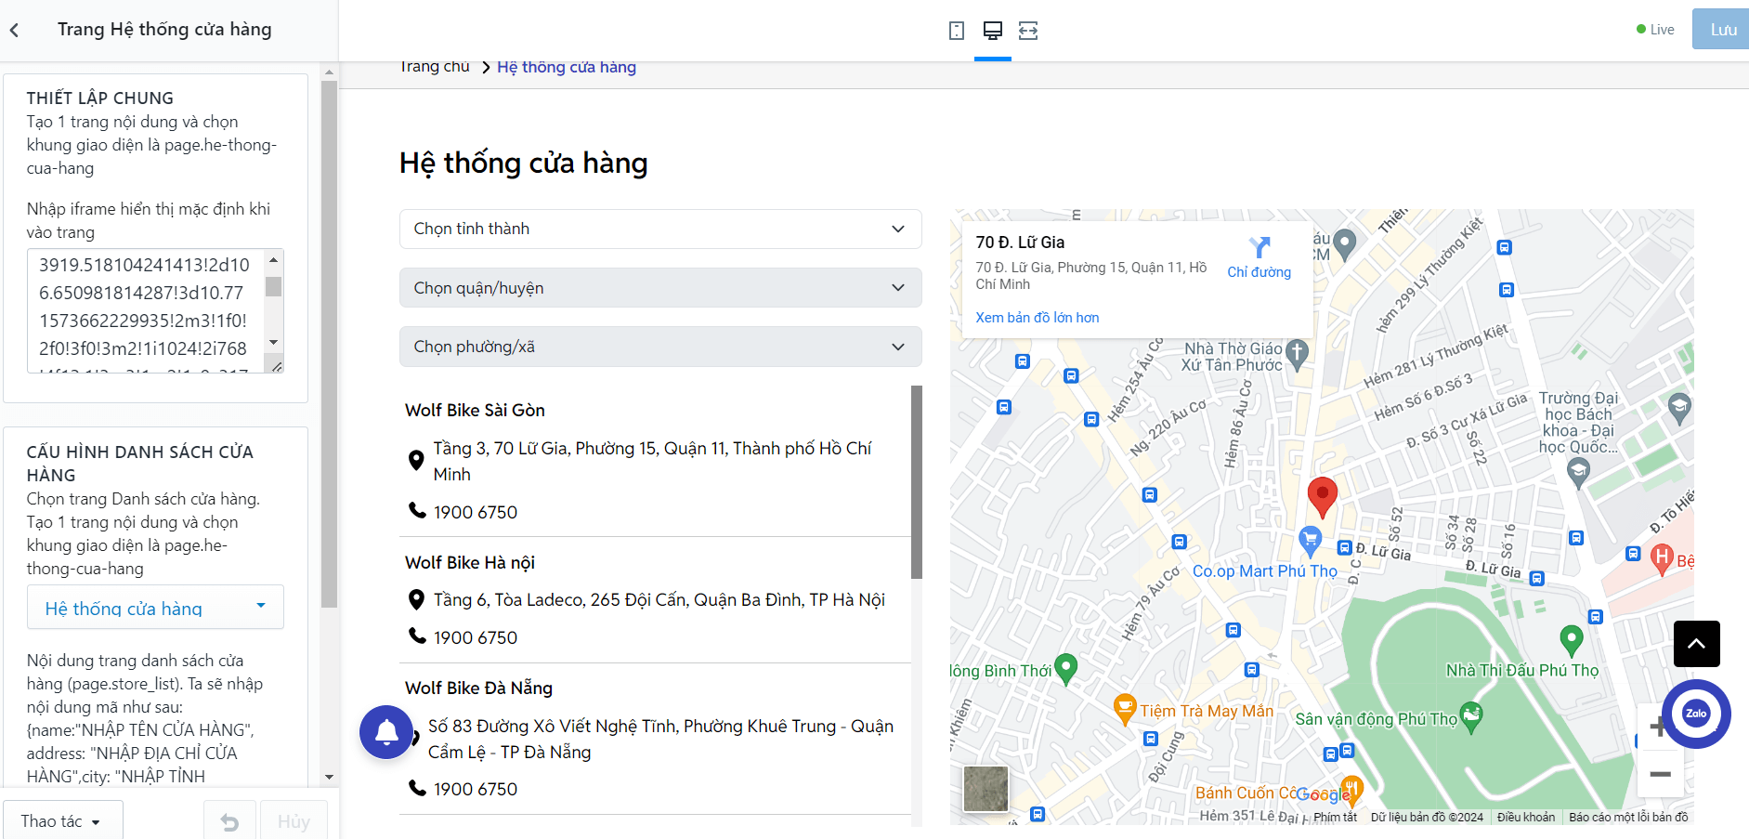Select the Wolf Bike Hà nội store
1749x839 pixels.
point(470,563)
